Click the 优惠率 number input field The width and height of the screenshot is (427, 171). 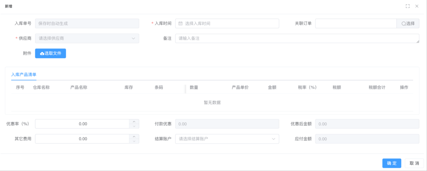pos(83,124)
